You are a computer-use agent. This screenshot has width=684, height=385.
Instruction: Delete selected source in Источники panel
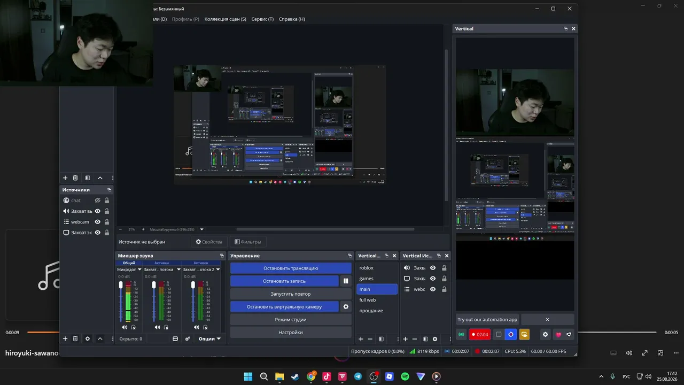coord(75,338)
